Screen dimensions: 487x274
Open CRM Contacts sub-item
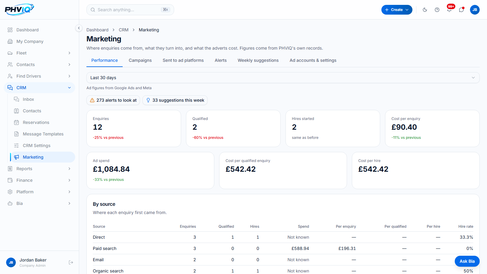click(43, 111)
